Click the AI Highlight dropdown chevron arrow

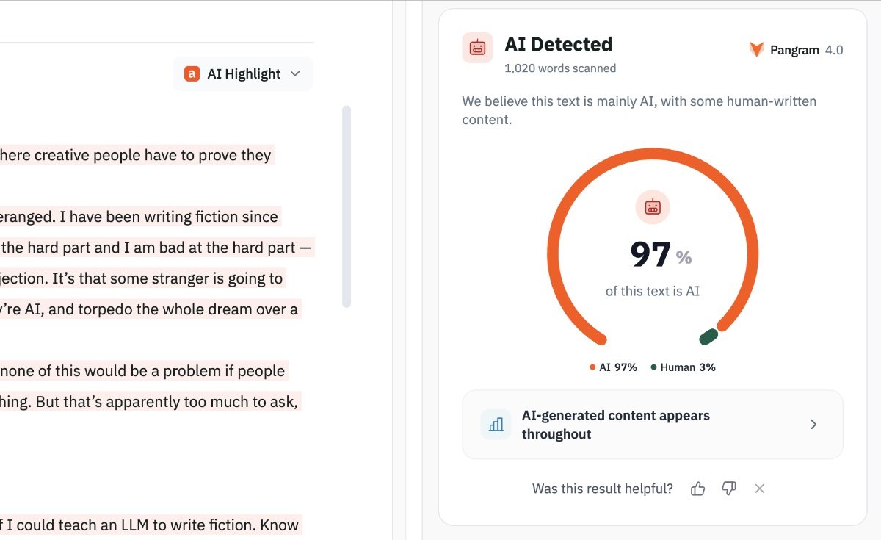point(295,73)
